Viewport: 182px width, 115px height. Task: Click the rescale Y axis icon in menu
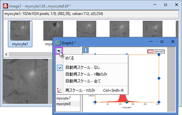pyautogui.click(x=59, y=90)
